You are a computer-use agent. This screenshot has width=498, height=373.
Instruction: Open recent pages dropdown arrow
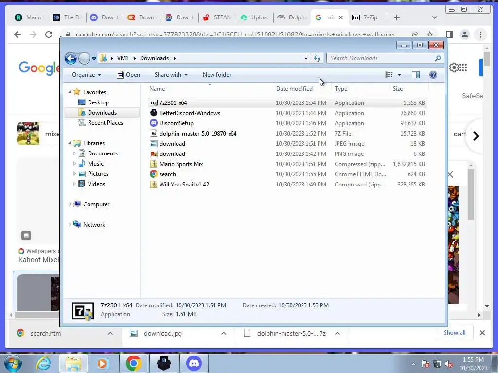[x=94, y=58]
